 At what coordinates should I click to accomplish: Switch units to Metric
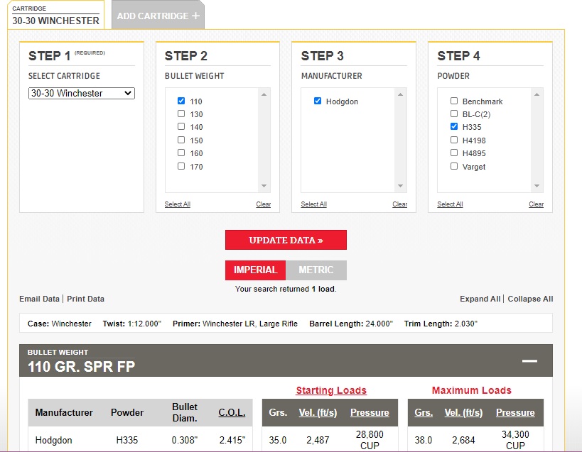tap(316, 270)
